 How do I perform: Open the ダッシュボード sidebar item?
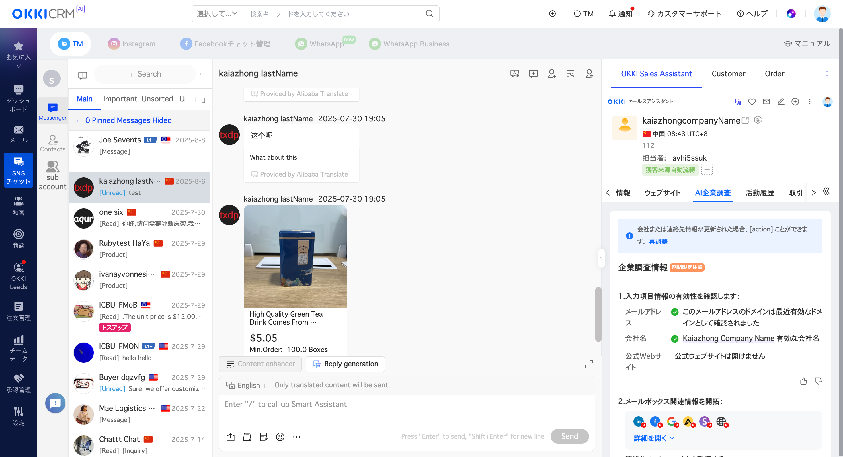pyautogui.click(x=18, y=98)
